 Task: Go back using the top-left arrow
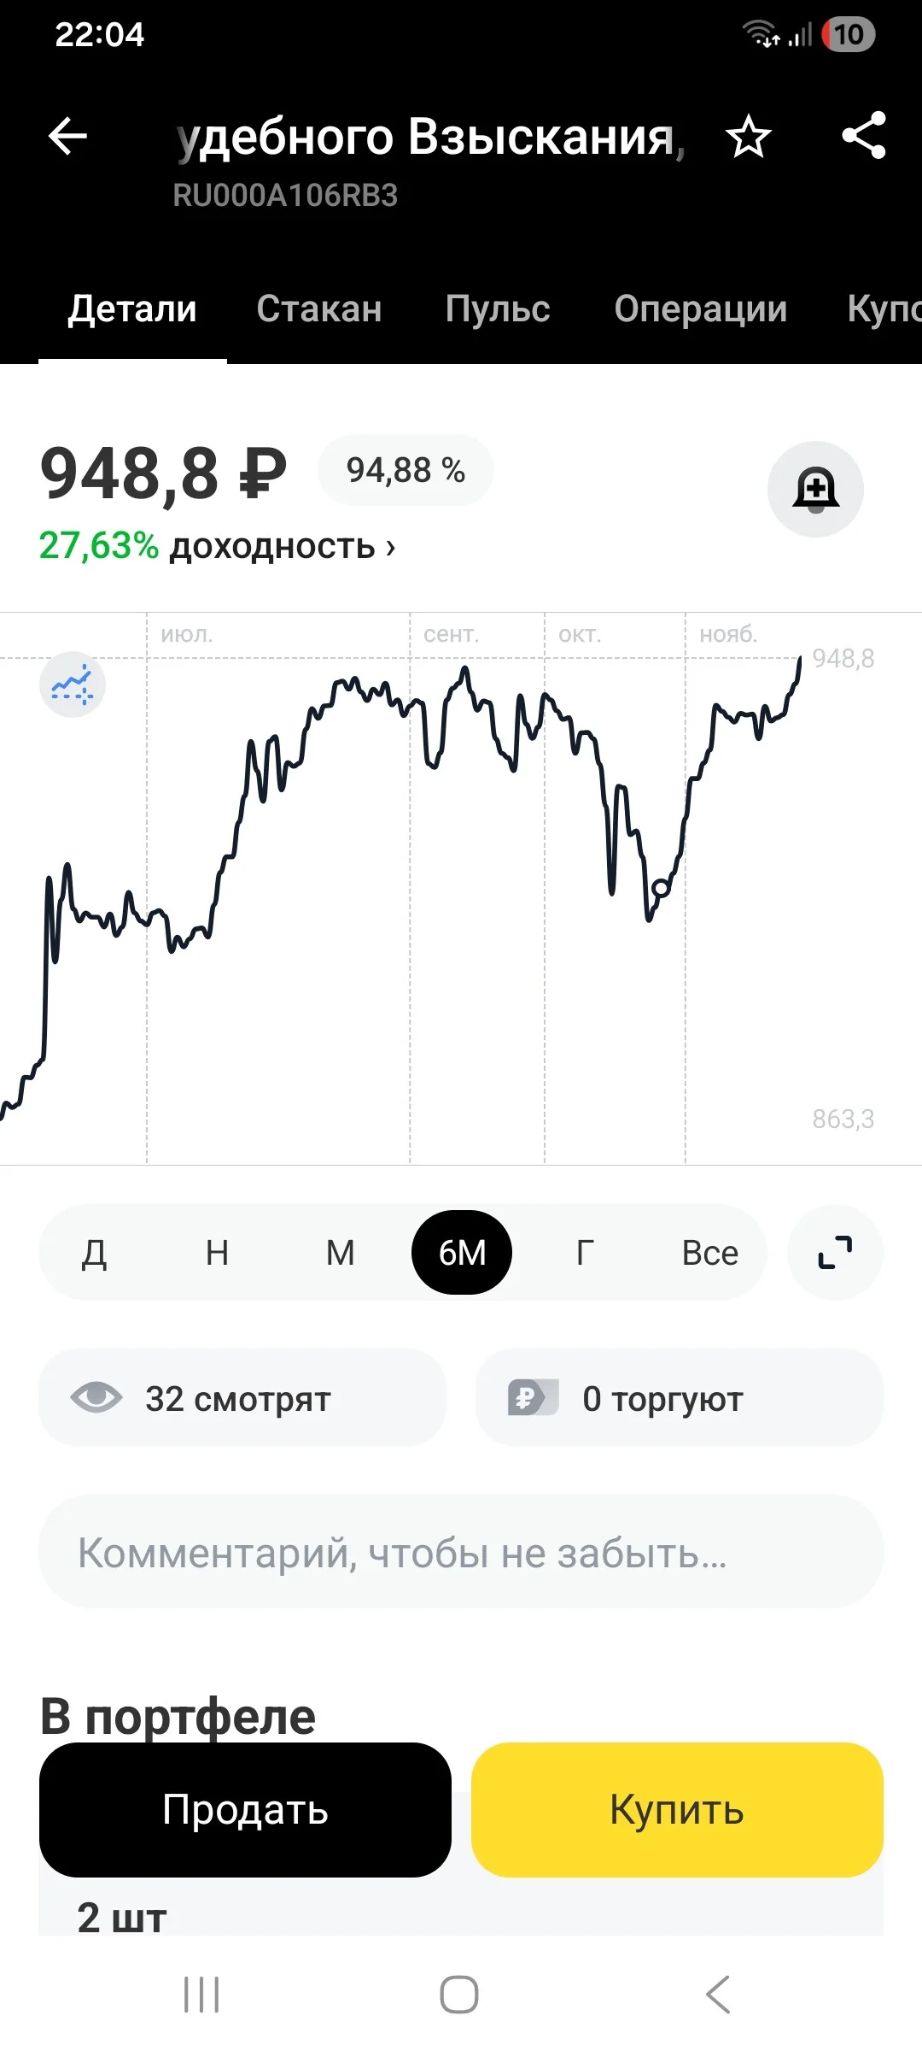67,136
